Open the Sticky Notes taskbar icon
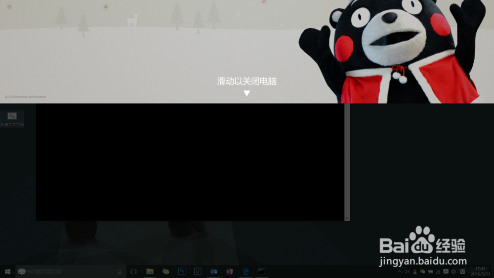Screen dimensions: 494x278 pos(165,272)
